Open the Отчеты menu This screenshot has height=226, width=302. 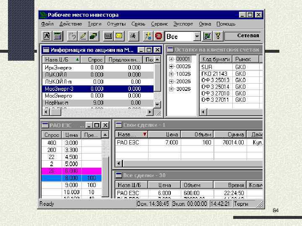pyautogui.click(x=116, y=24)
